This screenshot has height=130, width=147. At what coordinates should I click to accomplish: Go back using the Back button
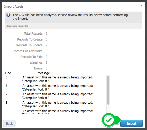(9, 123)
